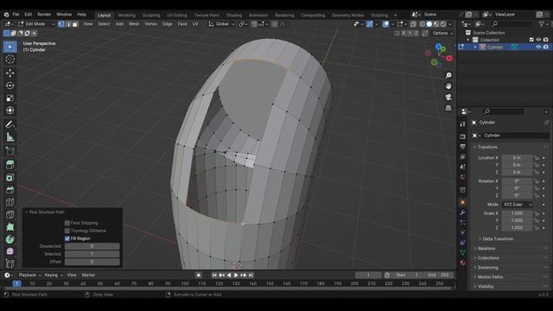Click the zoom viewport magnifier icon
The image size is (553, 311).
tap(448, 75)
